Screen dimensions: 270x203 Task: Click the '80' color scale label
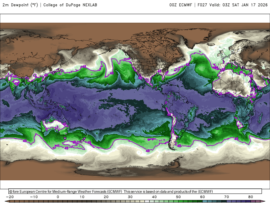pyautogui.click(x=251, y=197)
